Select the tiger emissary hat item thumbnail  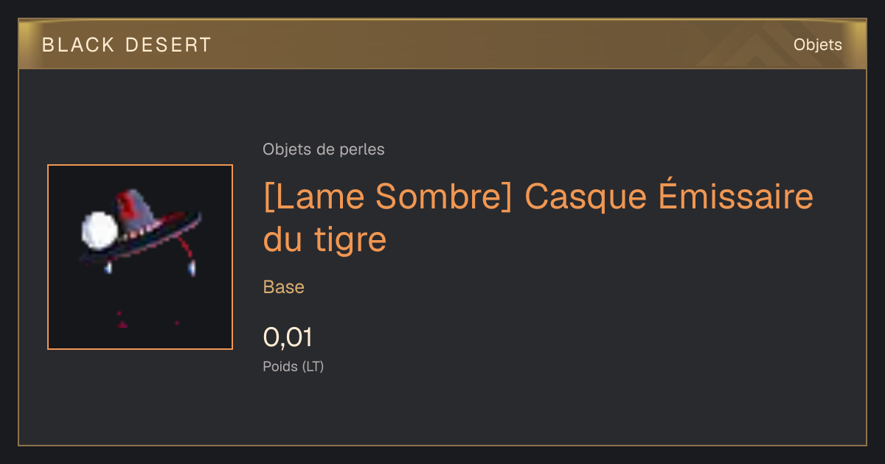tap(140, 257)
